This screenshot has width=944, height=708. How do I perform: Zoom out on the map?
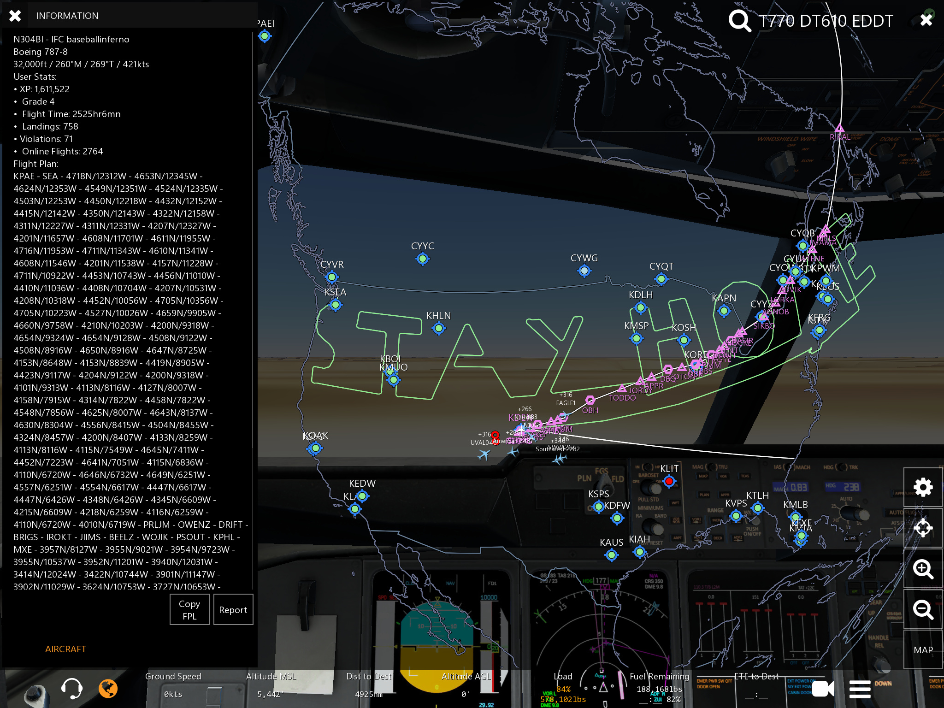(923, 609)
